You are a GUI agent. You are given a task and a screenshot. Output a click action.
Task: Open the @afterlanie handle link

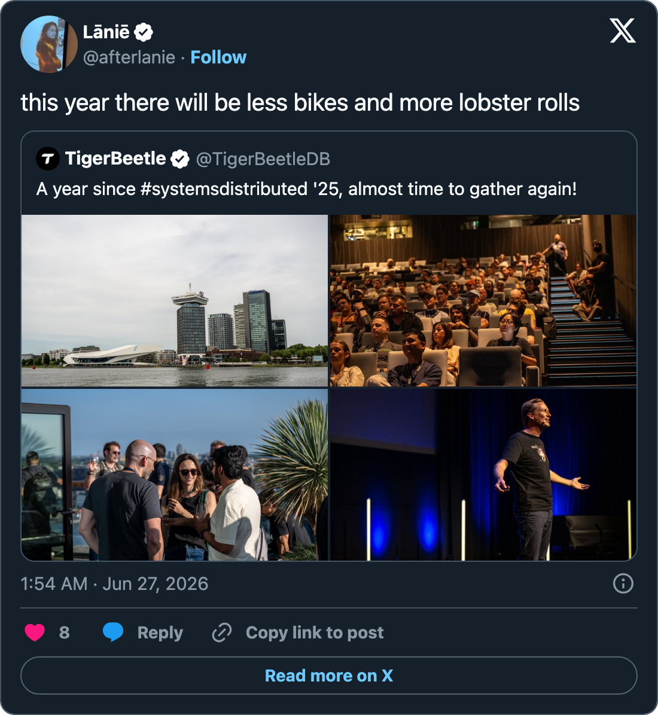(129, 57)
